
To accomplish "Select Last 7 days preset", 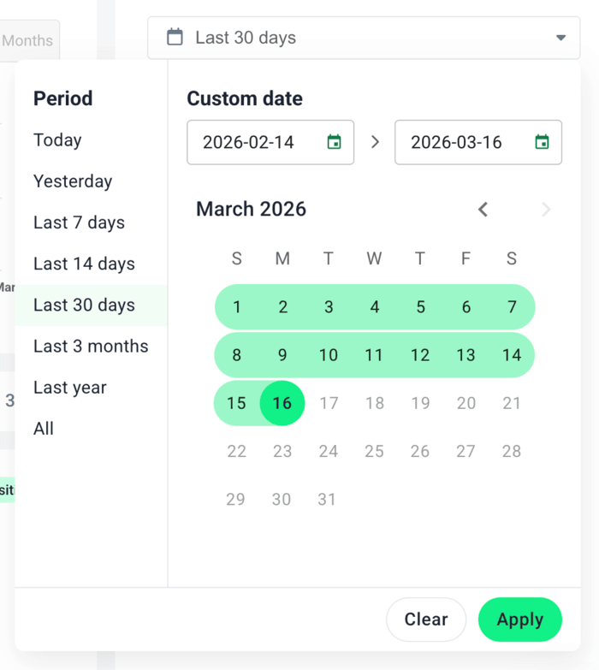I will point(79,222).
